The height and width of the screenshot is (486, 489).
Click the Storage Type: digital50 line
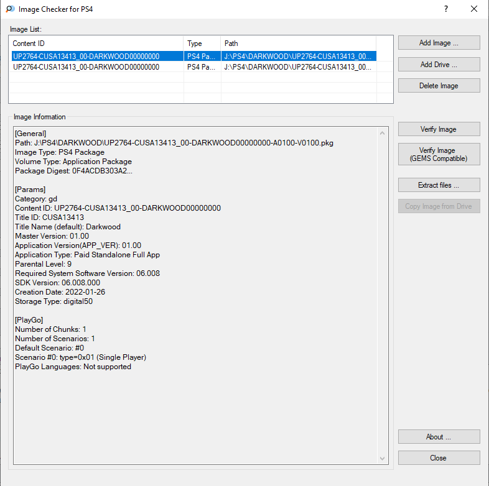pos(54,301)
